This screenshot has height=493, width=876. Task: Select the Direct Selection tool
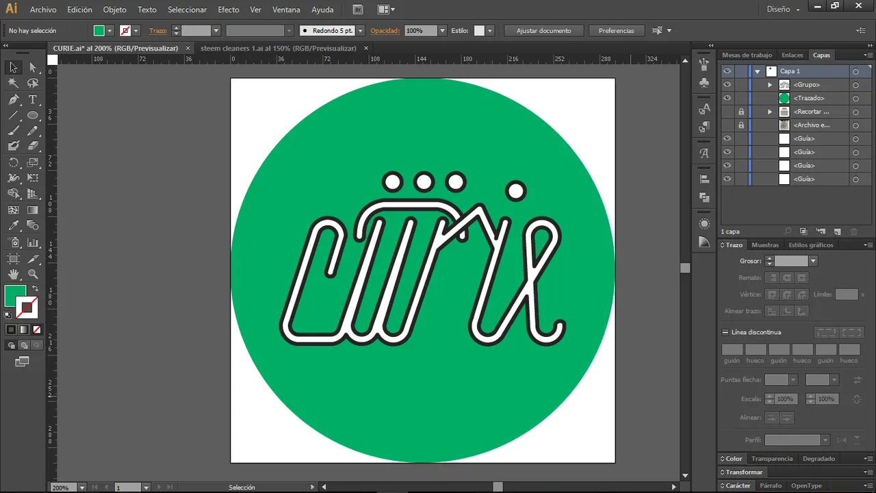(x=32, y=67)
